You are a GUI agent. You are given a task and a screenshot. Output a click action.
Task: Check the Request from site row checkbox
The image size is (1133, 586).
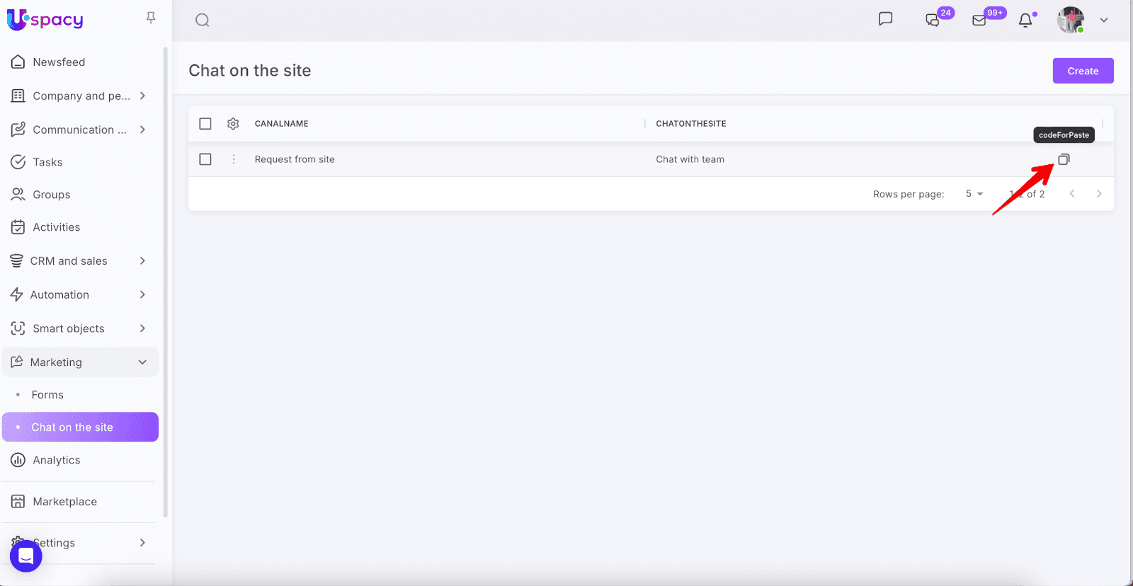coord(205,159)
